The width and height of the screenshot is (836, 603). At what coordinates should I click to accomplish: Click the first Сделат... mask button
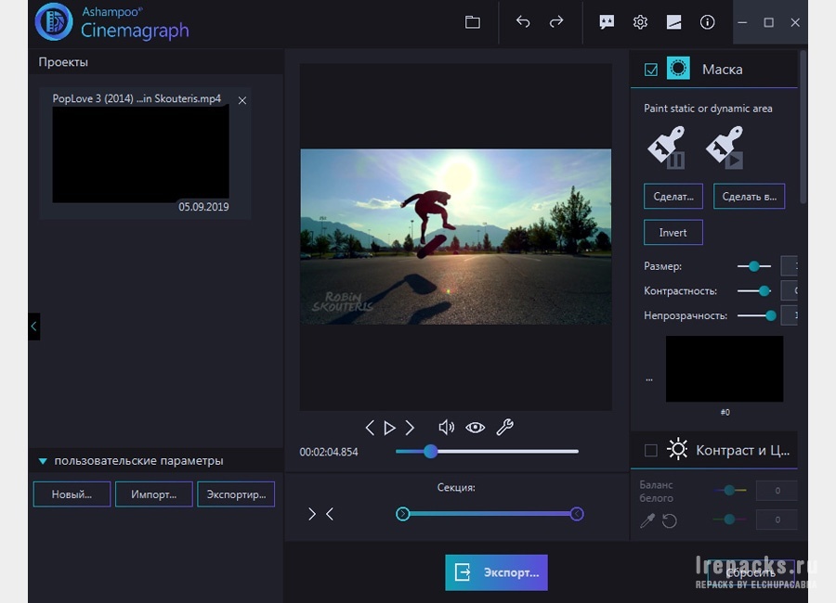pyautogui.click(x=673, y=197)
